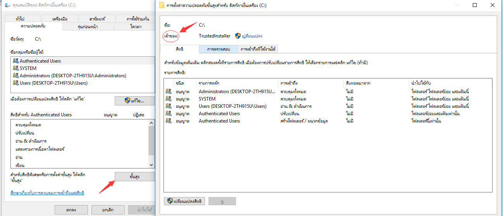This screenshot has height=216, width=503.
Task: Open the เครื่องมือ tab
Action: point(60,19)
